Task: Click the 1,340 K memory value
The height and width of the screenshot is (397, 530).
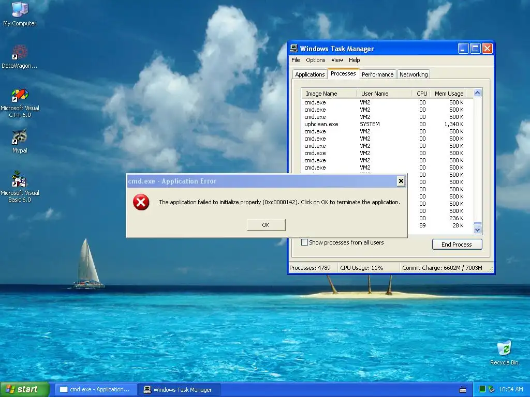Action: pos(453,124)
